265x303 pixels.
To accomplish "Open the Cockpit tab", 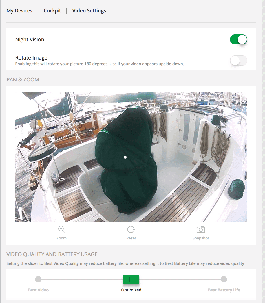I will [52, 10].
